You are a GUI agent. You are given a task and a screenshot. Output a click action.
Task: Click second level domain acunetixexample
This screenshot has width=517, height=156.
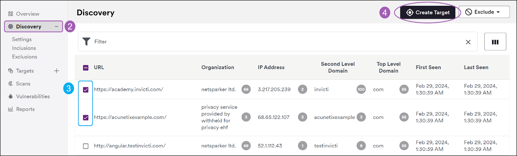point(334,117)
